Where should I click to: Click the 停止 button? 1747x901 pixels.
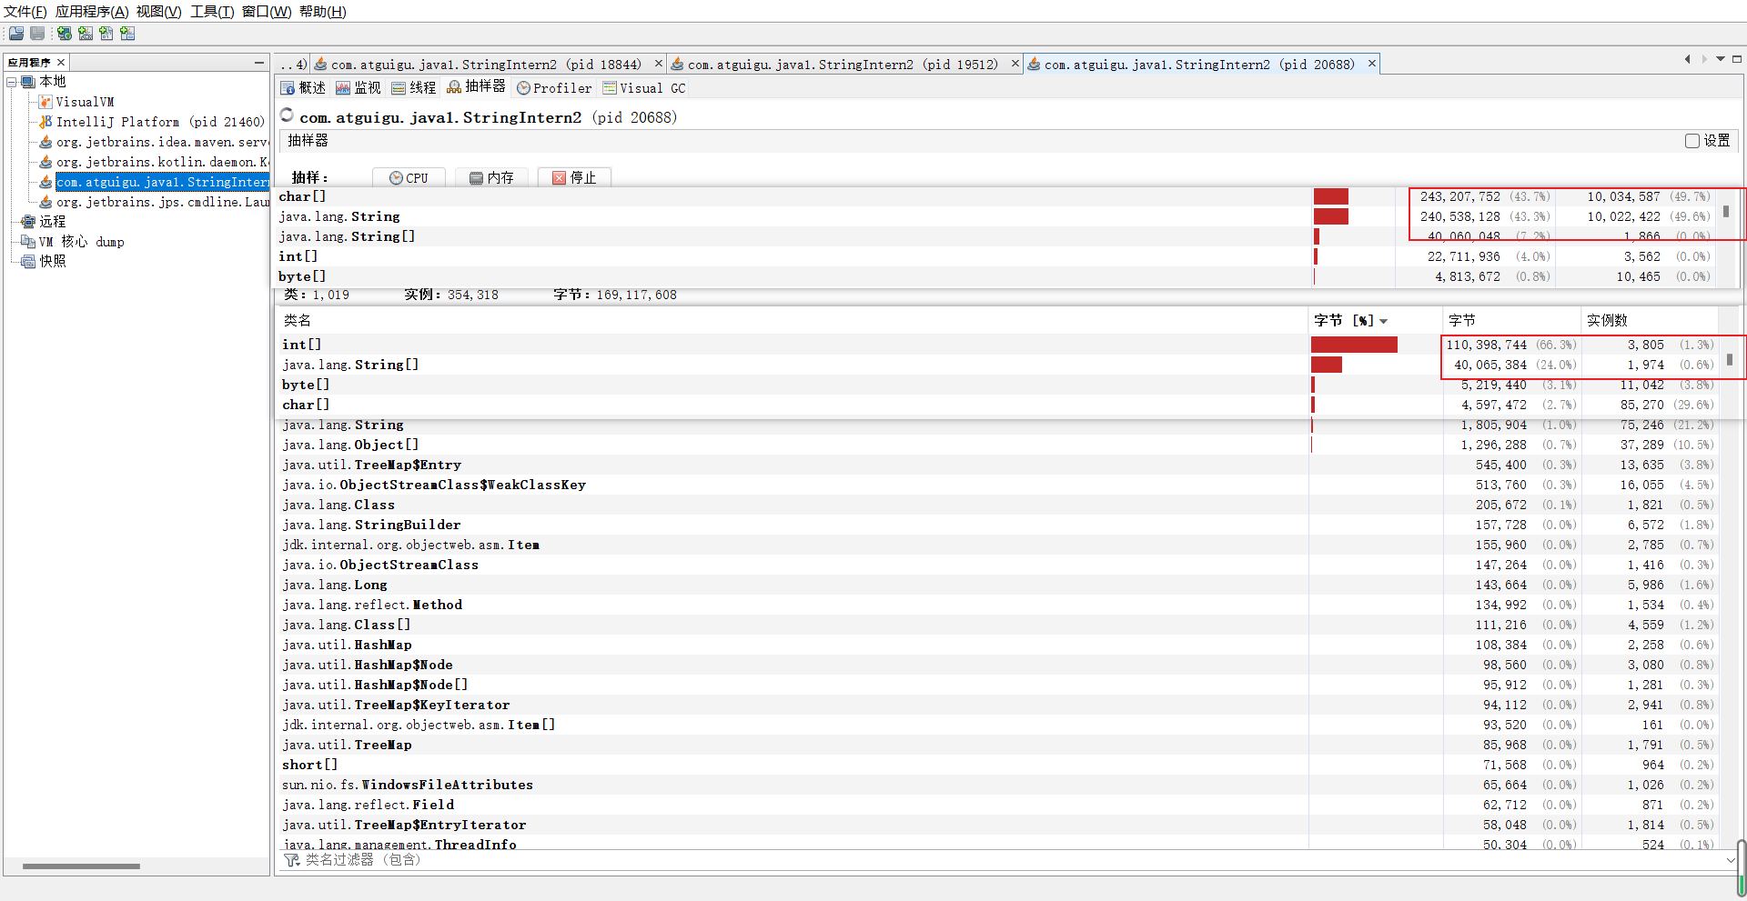[x=574, y=178]
